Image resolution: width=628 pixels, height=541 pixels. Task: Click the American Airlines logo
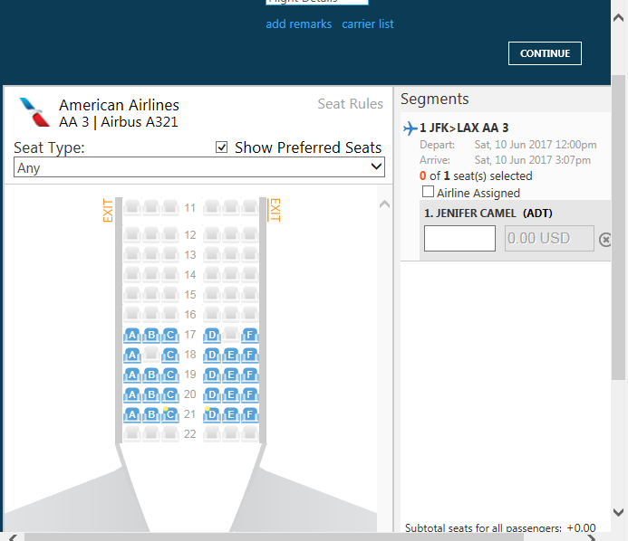point(34,112)
